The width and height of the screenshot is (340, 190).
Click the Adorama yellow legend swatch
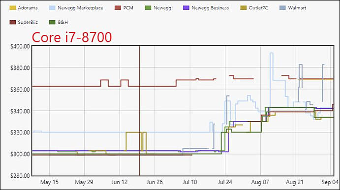[x=13, y=8]
